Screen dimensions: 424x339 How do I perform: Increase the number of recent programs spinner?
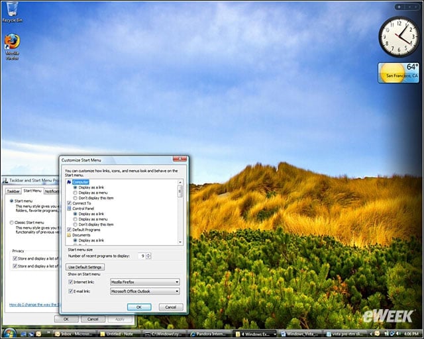(x=148, y=254)
